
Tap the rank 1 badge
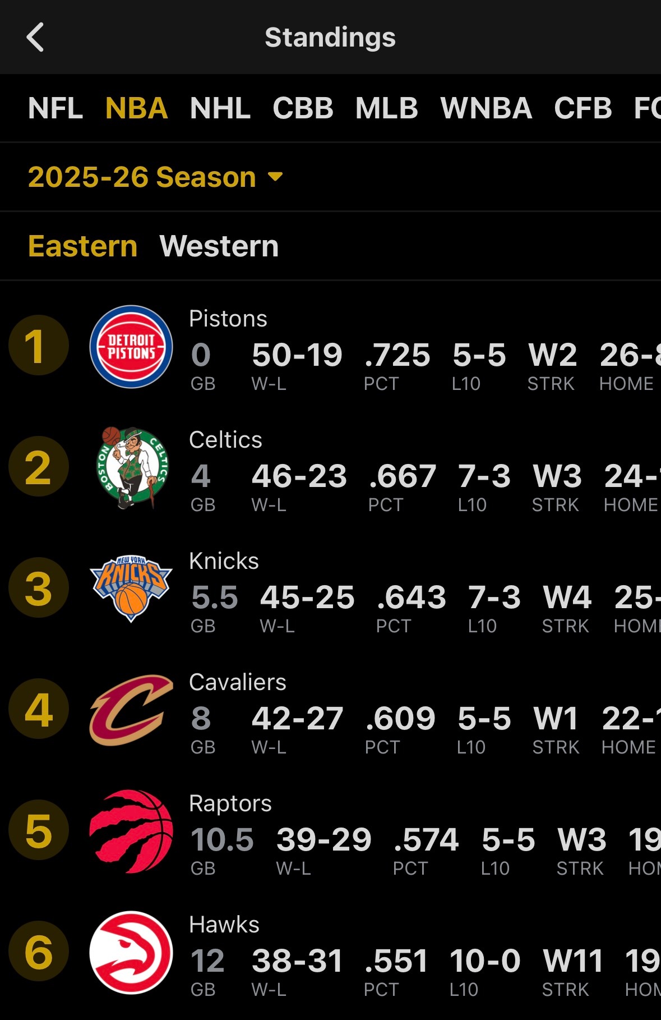click(39, 345)
